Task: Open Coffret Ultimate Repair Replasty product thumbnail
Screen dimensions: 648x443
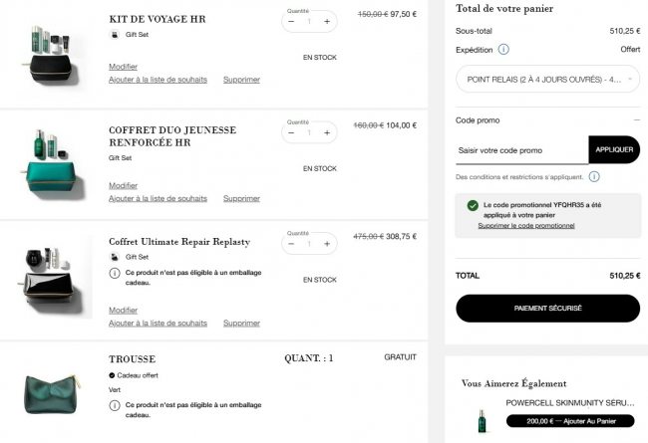Action: pos(52,277)
